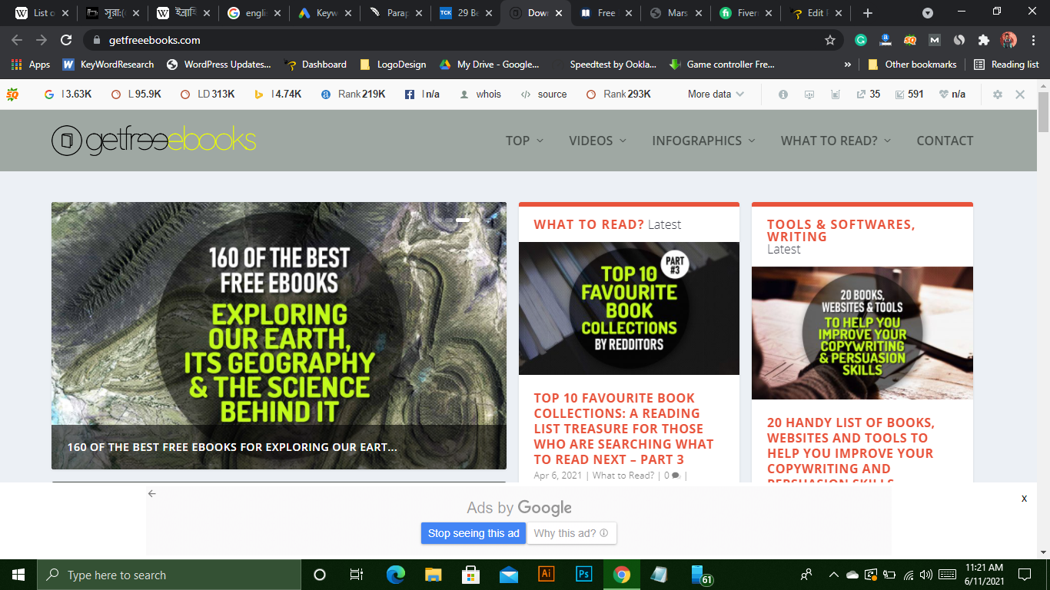
Task: Open SEOquake settings gear icon
Action: pos(998,94)
